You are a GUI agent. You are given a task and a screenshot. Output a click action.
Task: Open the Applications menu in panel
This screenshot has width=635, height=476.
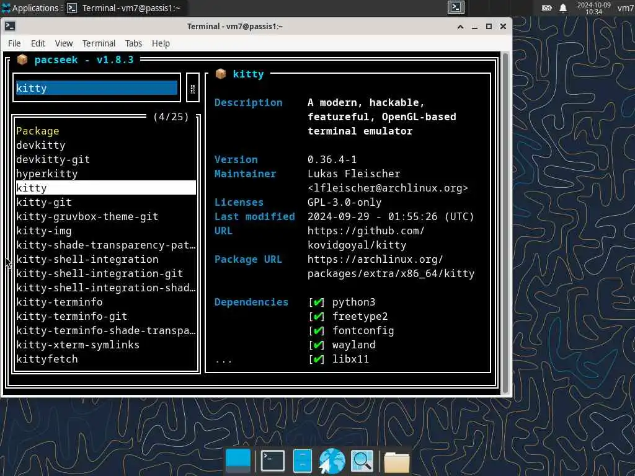point(31,7)
